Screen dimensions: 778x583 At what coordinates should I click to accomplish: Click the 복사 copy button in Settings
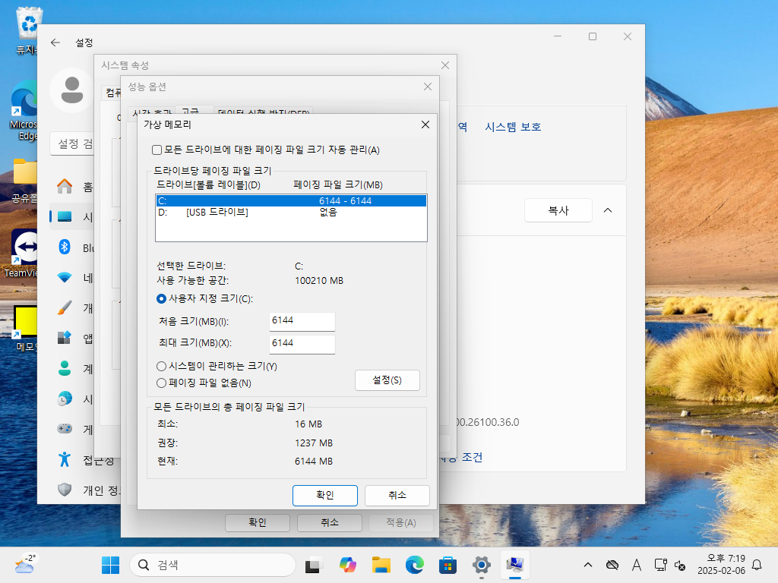pyautogui.click(x=558, y=211)
